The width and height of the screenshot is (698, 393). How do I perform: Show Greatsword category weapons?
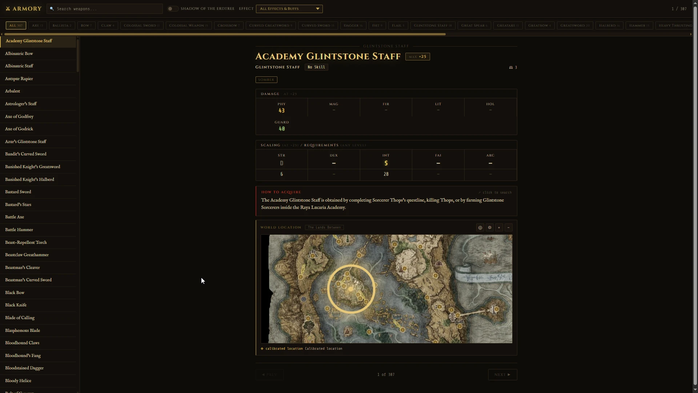pyautogui.click(x=575, y=25)
